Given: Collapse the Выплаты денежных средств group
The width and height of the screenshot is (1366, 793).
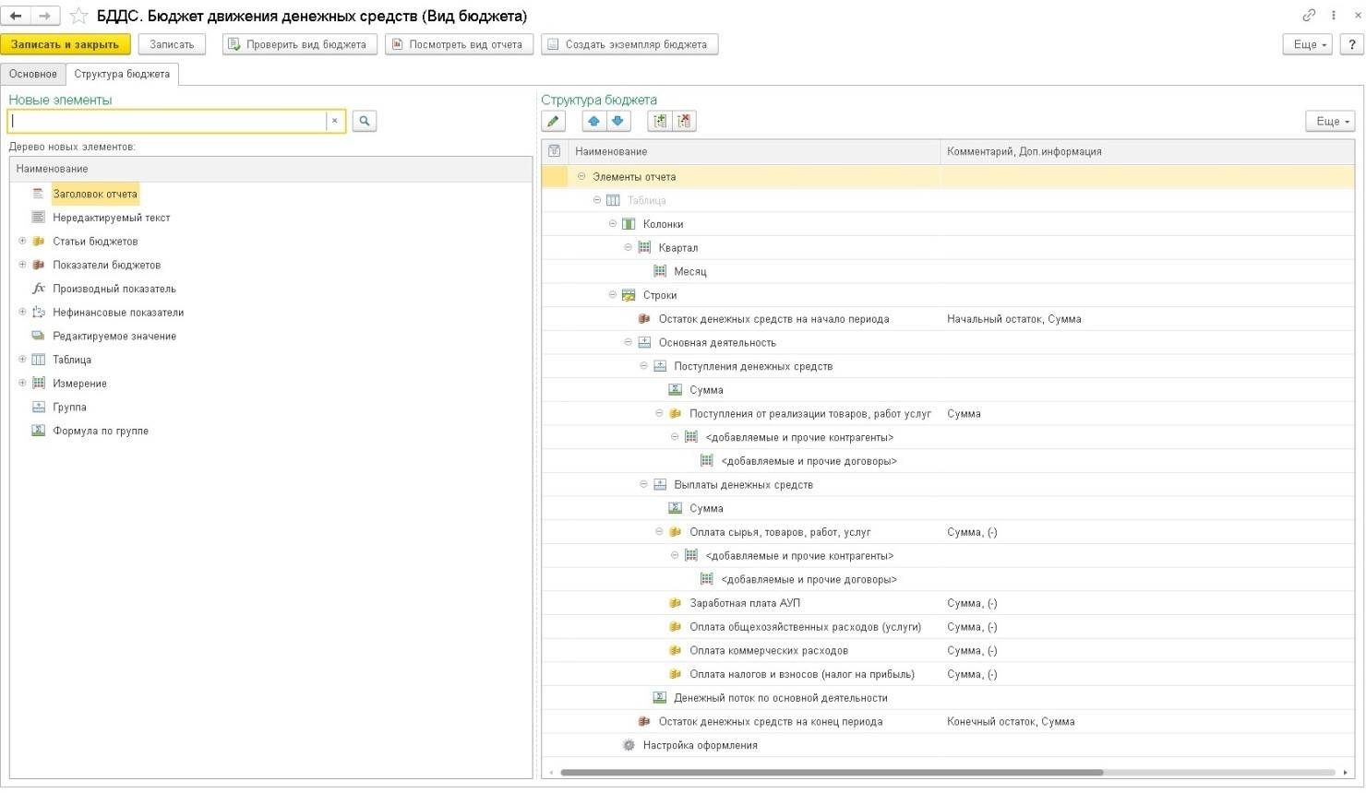Looking at the screenshot, I should (644, 484).
